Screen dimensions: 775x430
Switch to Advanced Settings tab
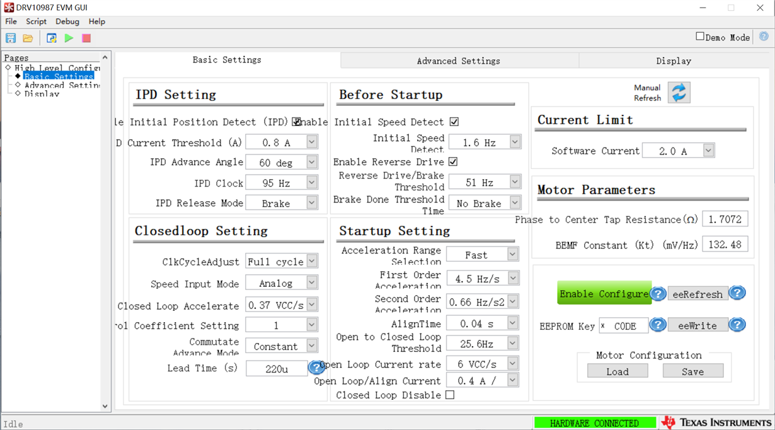(459, 61)
